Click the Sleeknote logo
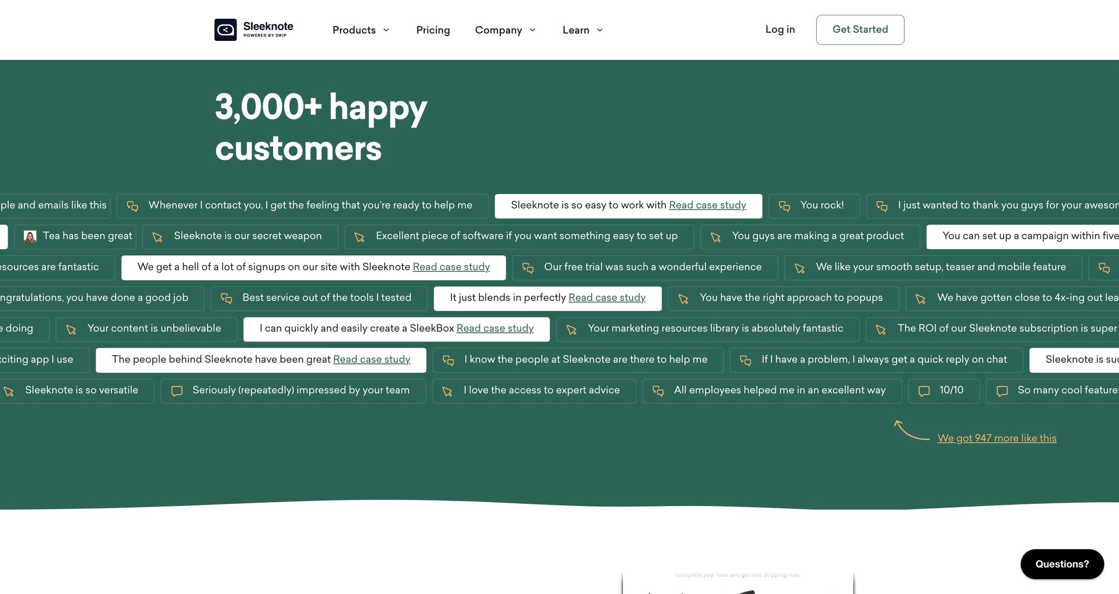The image size is (1119, 594). click(x=253, y=30)
